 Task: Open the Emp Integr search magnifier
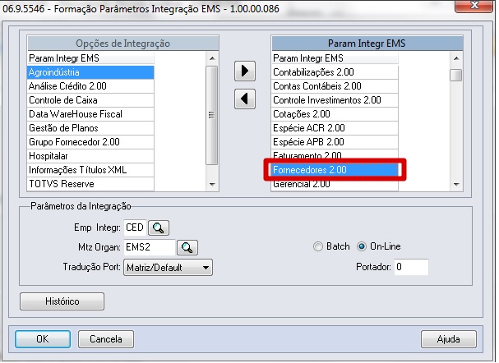tap(159, 227)
